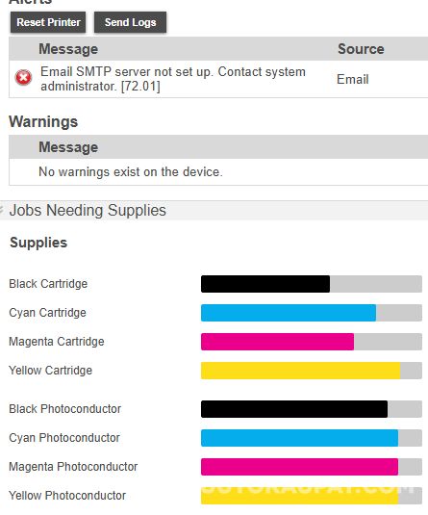Click the Message column header in Alerts
The image size is (428, 515).
click(x=68, y=49)
